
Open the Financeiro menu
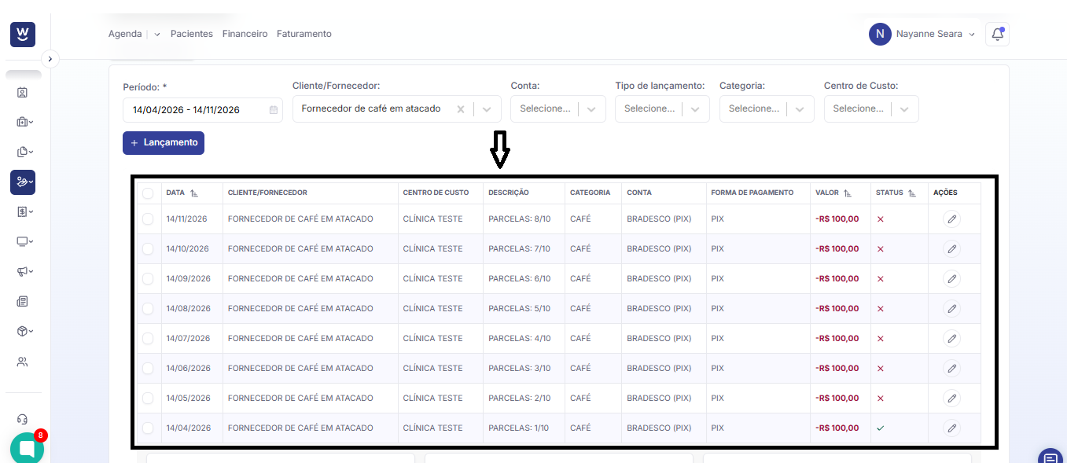pos(245,34)
